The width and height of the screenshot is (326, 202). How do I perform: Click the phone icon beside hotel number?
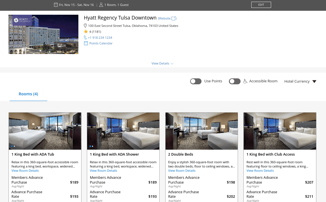point(85,37)
